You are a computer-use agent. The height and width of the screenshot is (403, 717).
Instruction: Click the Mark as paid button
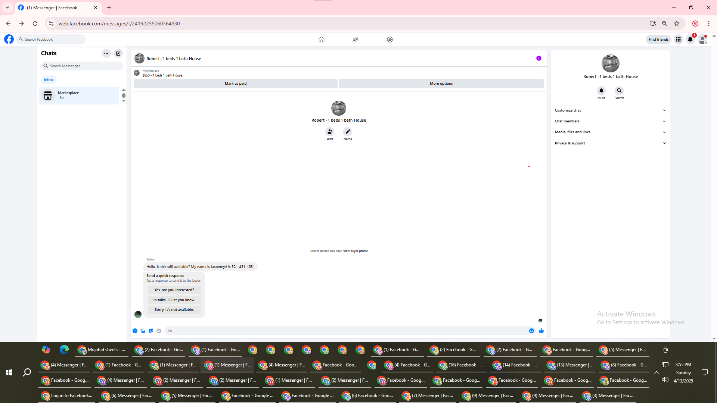tap(236, 84)
